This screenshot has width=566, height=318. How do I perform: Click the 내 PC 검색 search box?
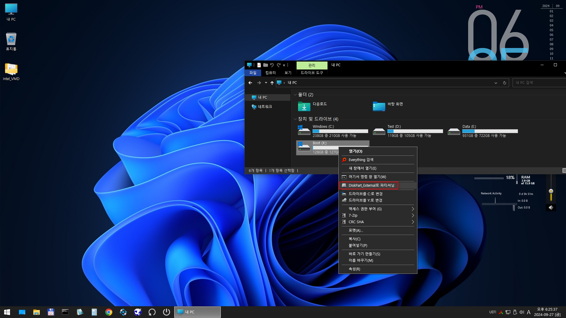tap(539, 83)
